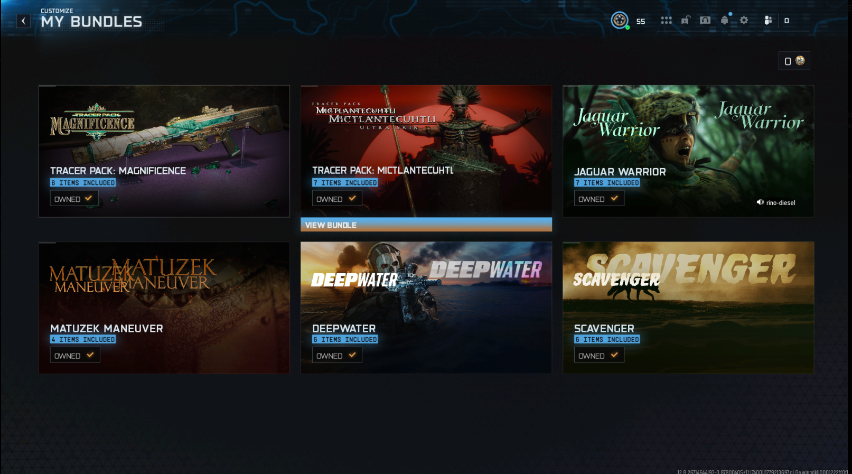Click the VIEW BUNDLE bar
Screen dimensions: 852x474
(x=426, y=225)
